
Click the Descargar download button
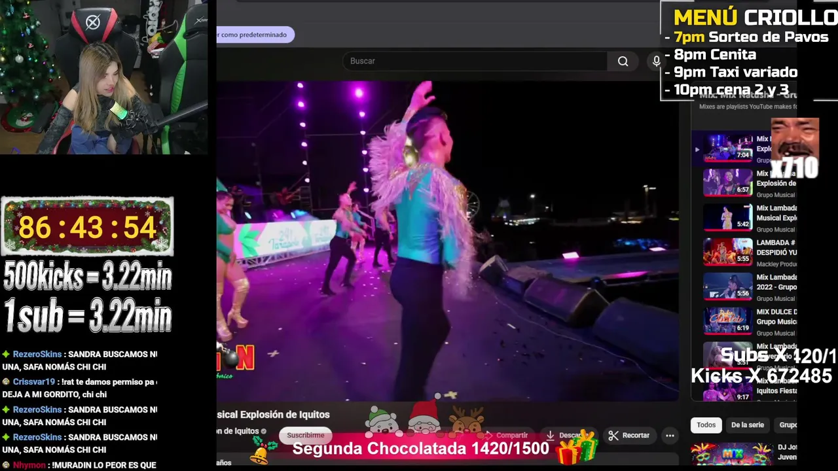564,435
